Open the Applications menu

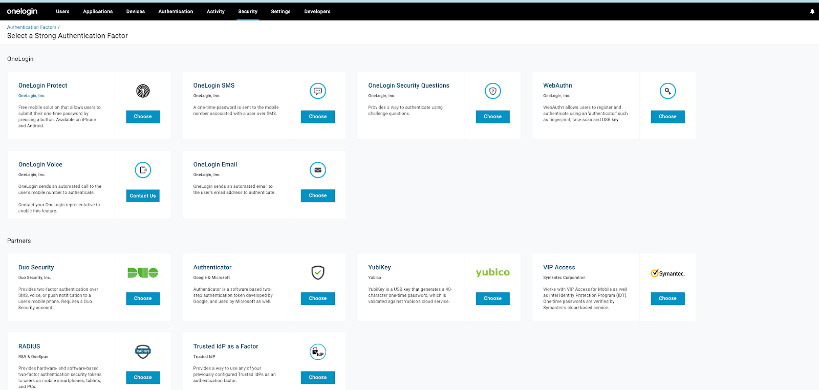click(x=98, y=11)
